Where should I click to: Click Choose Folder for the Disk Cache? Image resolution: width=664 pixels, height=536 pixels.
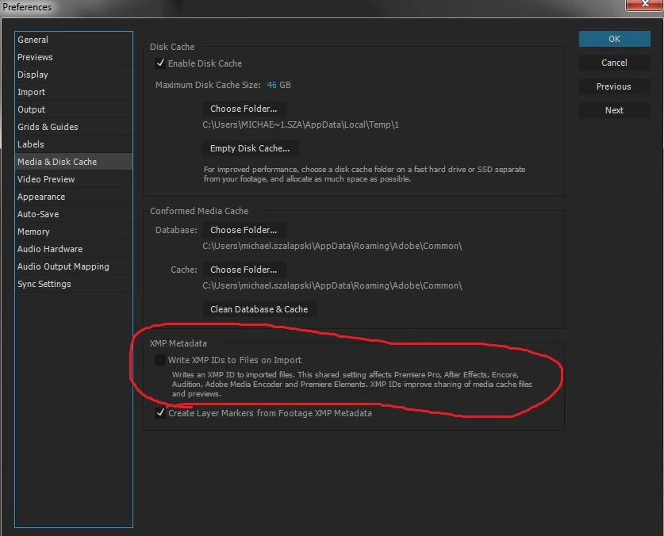pos(244,109)
